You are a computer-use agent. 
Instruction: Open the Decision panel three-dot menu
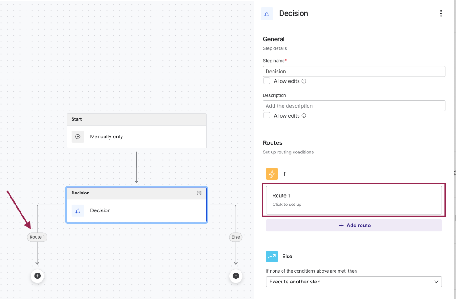coord(441,13)
